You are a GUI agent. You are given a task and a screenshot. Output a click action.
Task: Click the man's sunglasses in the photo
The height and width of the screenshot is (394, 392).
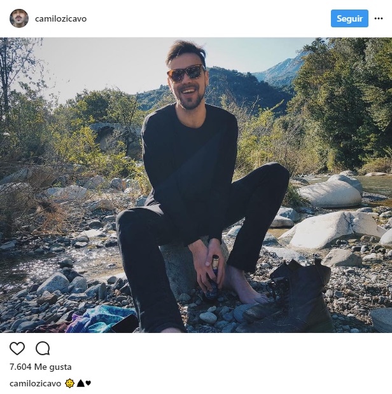[186, 72]
